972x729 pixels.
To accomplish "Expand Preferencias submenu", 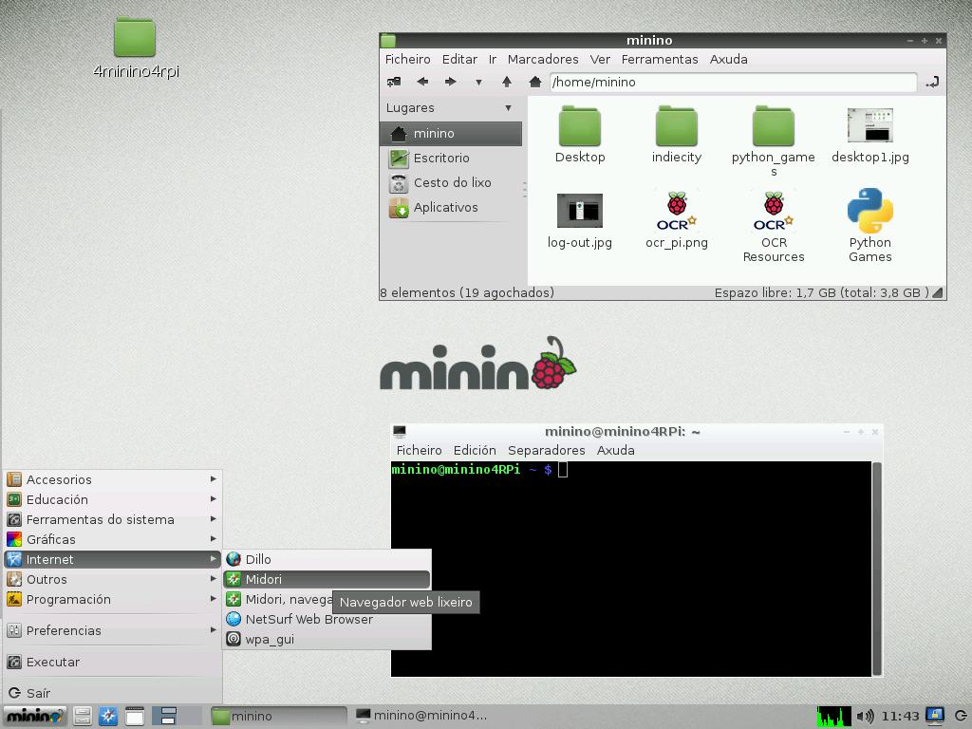I will 112,630.
